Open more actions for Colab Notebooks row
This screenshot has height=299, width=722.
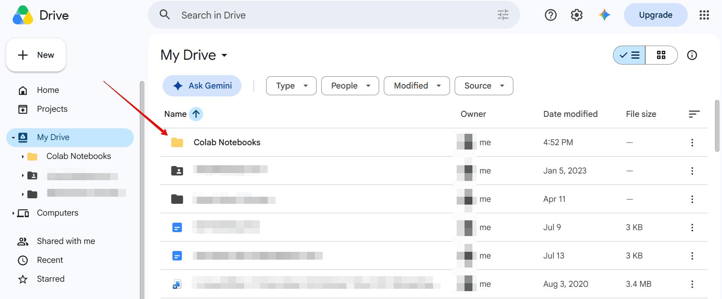tap(692, 142)
